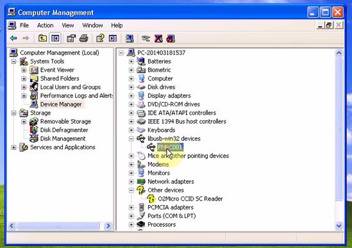
Task: Click the Local Users and Groups icon
Action: 34,87
